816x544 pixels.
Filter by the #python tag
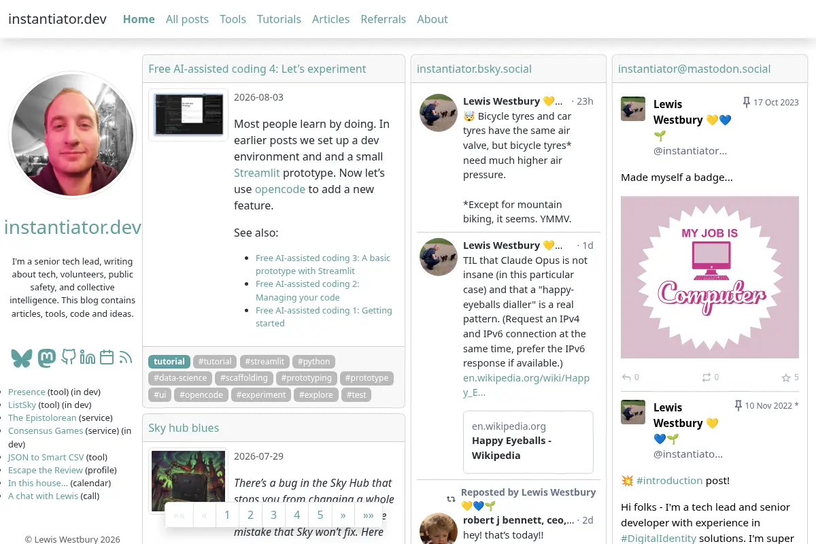click(313, 362)
